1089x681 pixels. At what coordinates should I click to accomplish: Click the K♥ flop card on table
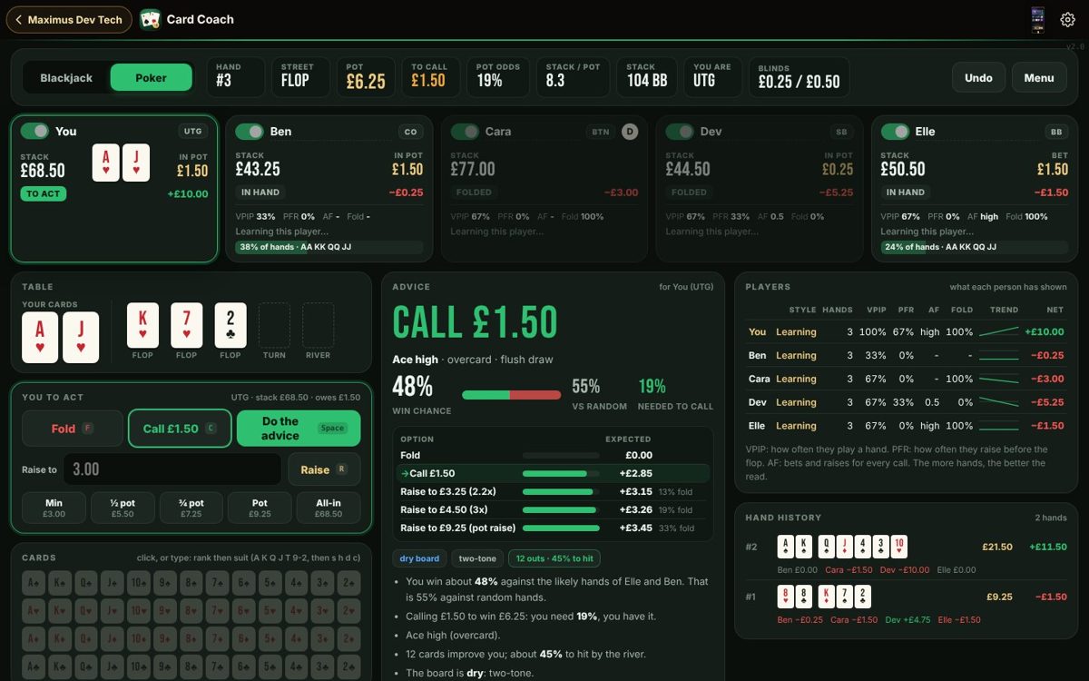pos(142,325)
